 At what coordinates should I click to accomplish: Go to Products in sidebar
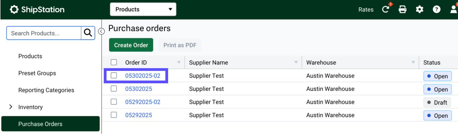click(30, 56)
